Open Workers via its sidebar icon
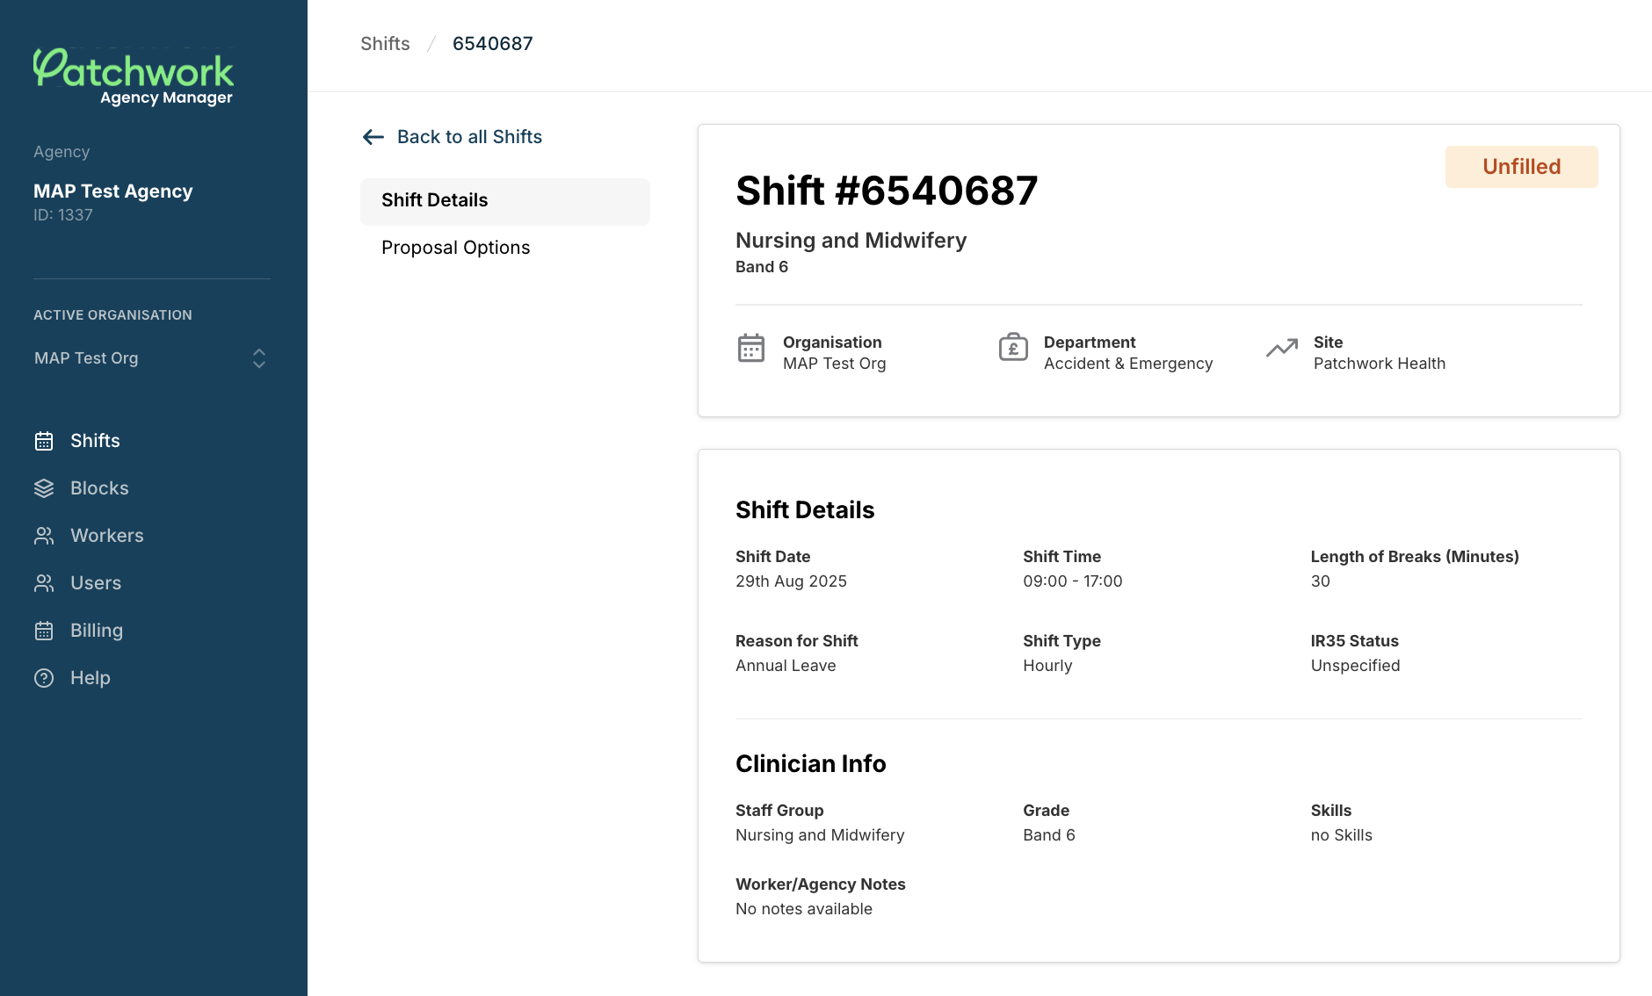Viewport: 1652px width, 996px height. (45, 536)
